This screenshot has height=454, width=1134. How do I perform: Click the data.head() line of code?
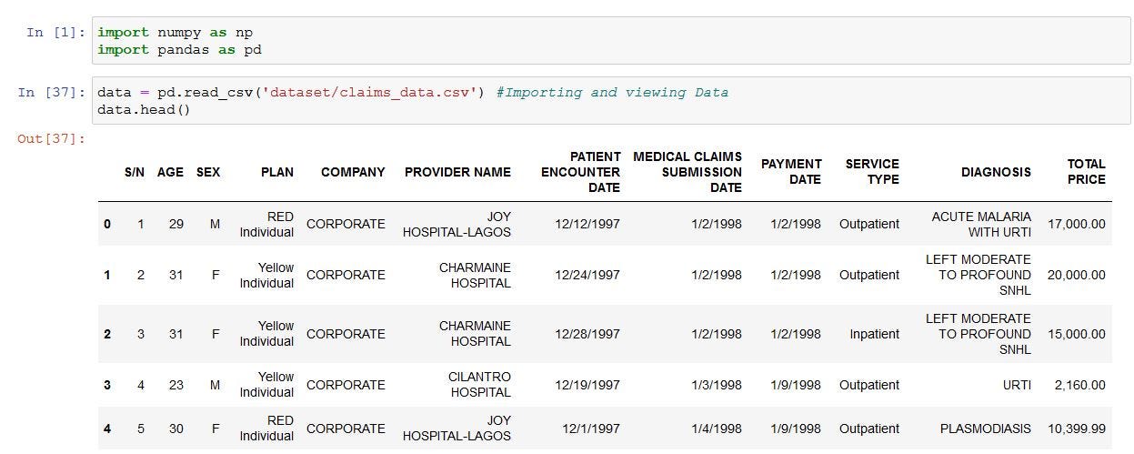click(144, 109)
